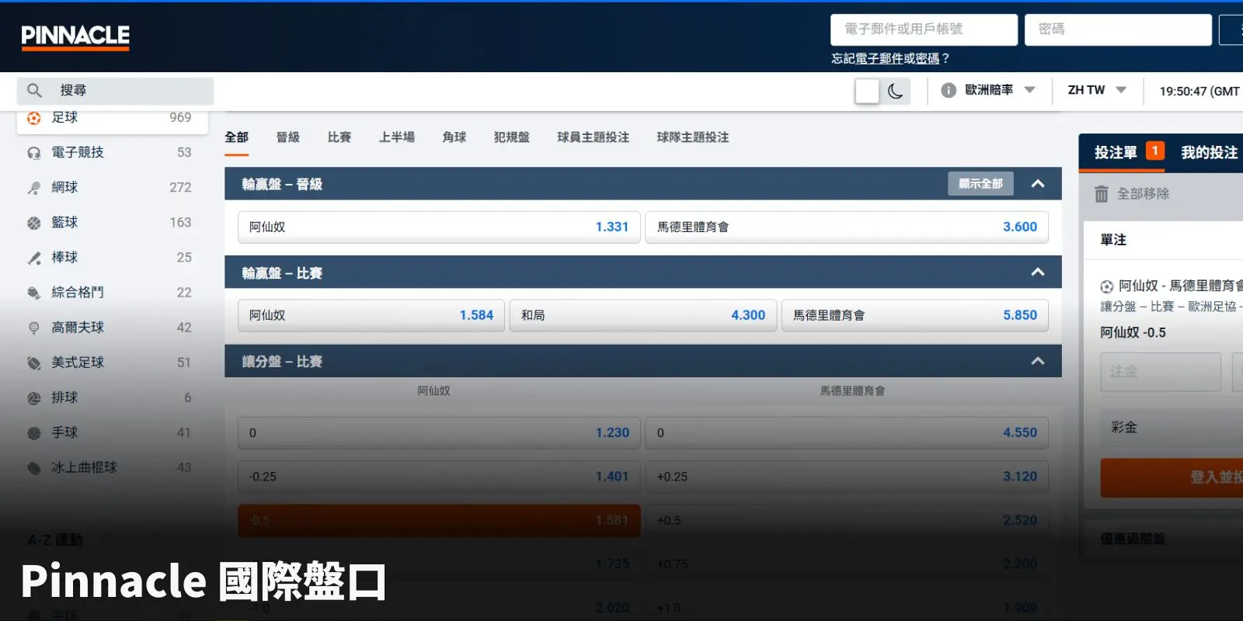Click the search magnifier icon
This screenshot has height=621, width=1243.
tap(34, 91)
